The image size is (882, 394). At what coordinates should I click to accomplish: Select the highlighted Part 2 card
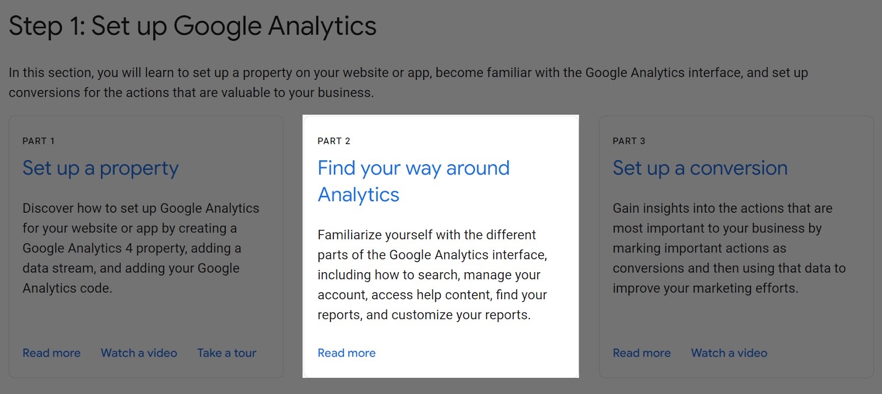(x=440, y=246)
